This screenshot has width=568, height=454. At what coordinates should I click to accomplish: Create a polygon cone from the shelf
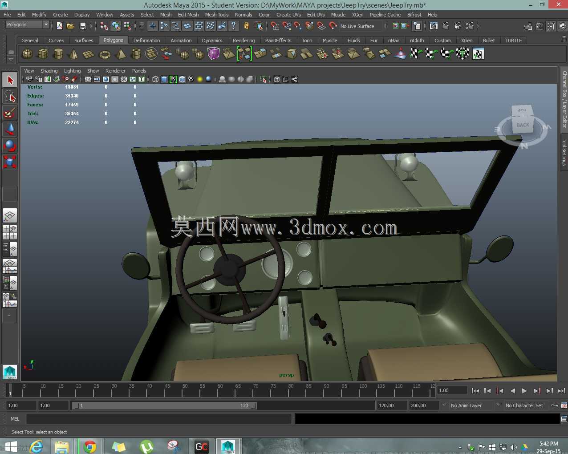coord(73,54)
